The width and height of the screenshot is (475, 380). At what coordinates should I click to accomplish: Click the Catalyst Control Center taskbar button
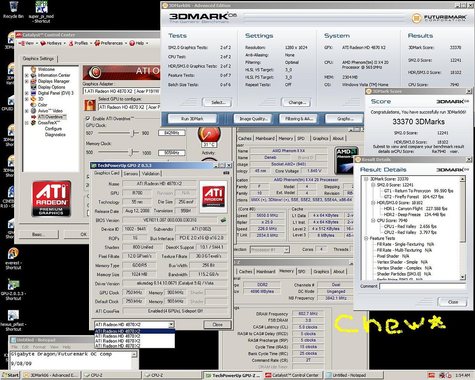coord(294,375)
